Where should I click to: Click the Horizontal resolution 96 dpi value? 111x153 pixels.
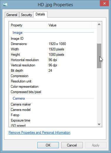point(53,60)
